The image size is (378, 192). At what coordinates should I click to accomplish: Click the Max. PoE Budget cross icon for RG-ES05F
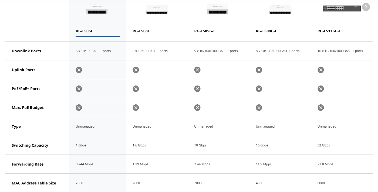[79, 108]
